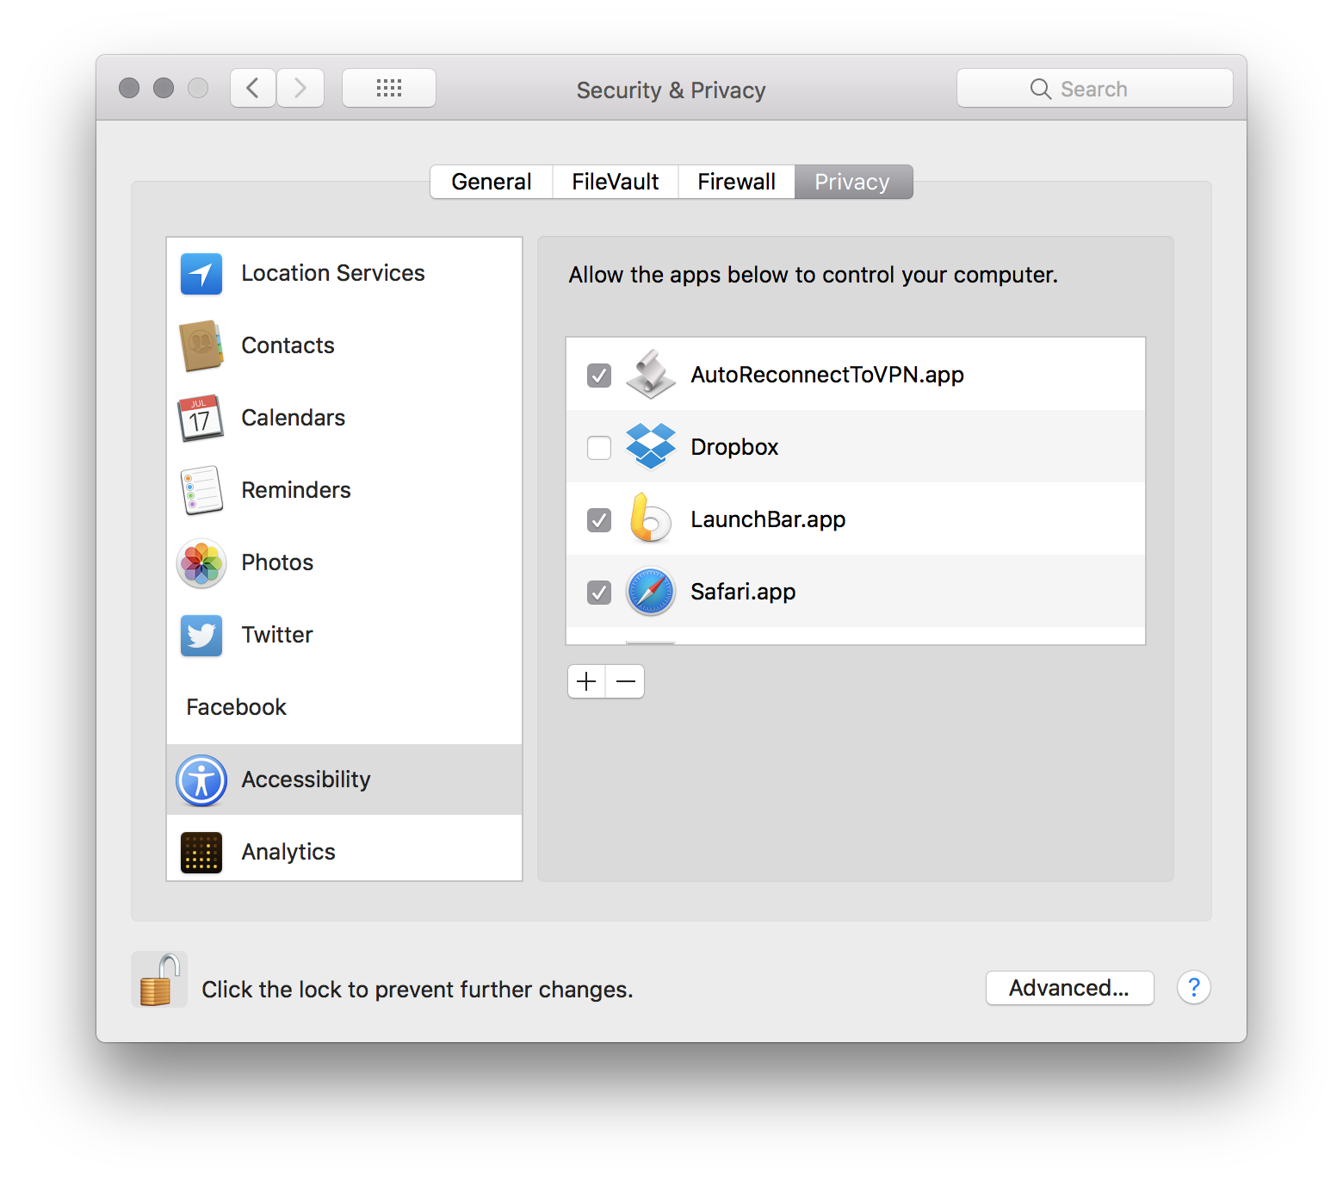
Task: Enable the Dropbox checkbox
Action: tap(599, 448)
